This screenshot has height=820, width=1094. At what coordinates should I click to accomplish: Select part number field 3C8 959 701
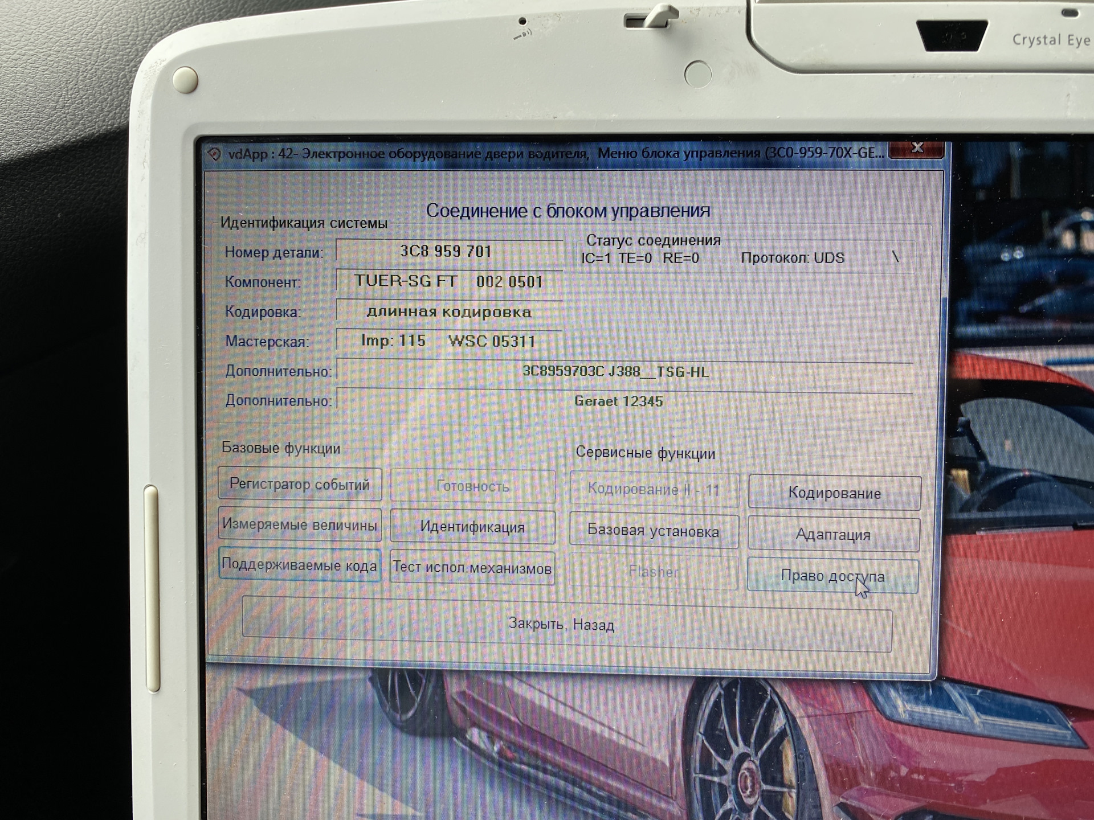pos(449,251)
